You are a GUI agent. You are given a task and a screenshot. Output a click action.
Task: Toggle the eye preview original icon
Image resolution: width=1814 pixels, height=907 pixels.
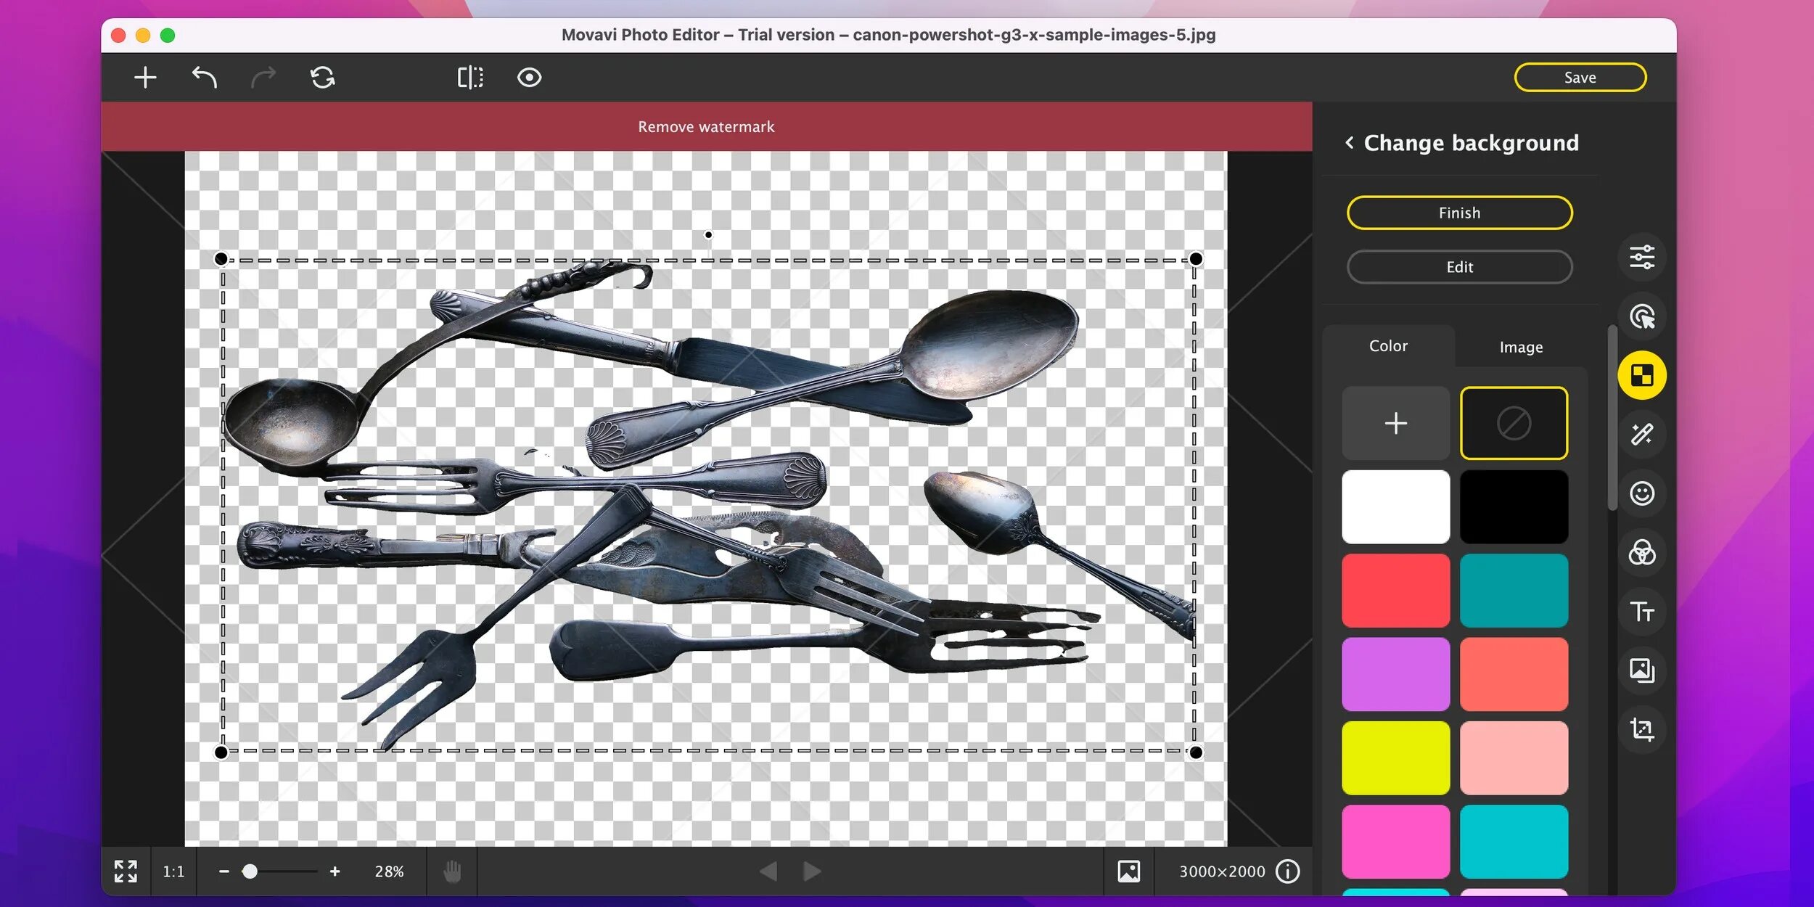pos(529,77)
